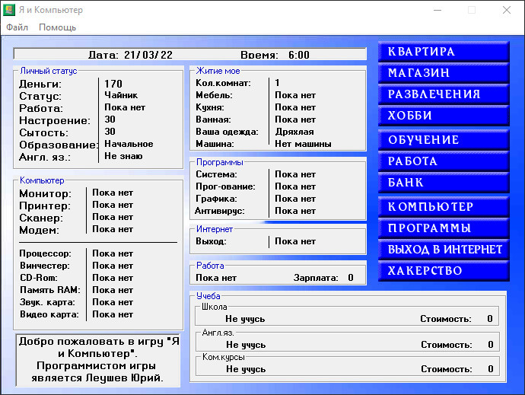525x395 pixels.
Task: Open the МАГАЗИН section
Action: tap(443, 73)
